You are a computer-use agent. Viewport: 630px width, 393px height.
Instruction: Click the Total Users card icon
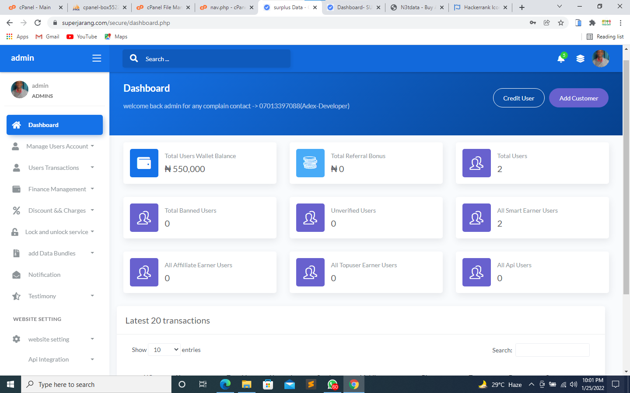coord(476,163)
